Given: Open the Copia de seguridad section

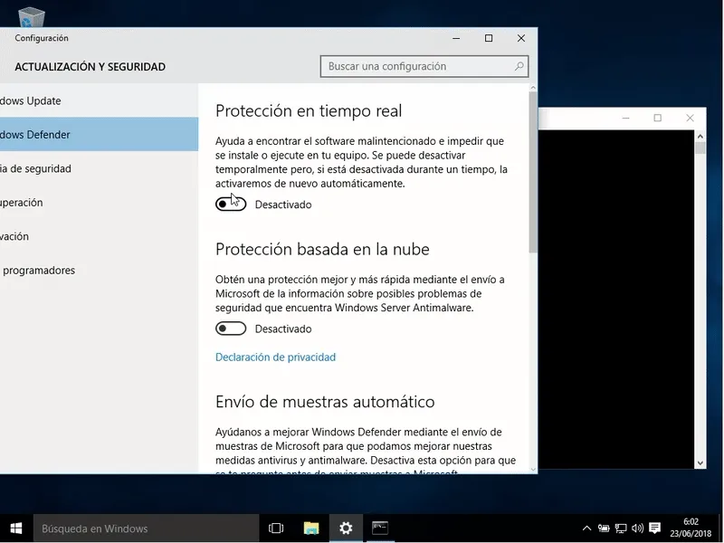Looking at the screenshot, I should pos(36,168).
